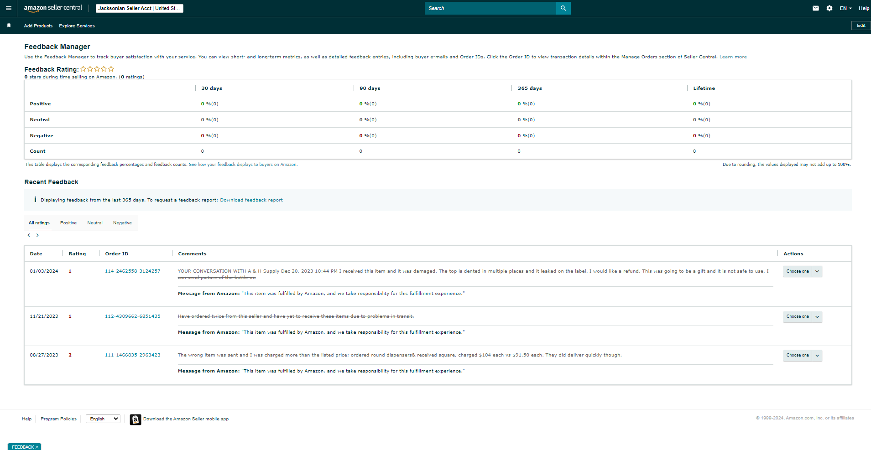
Task: Open order 112-4309662-6851435
Action: pyautogui.click(x=133, y=316)
